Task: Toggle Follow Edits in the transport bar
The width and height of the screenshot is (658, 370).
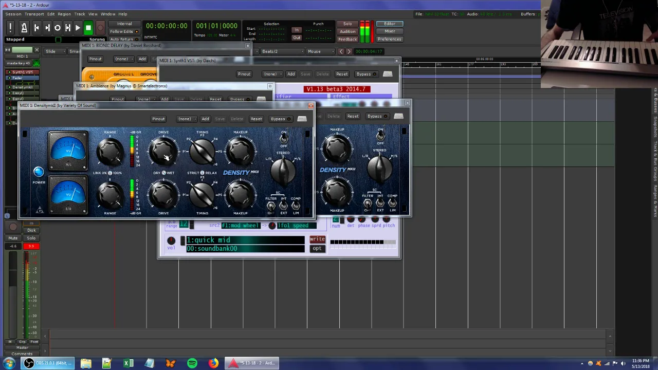Action: (x=123, y=31)
